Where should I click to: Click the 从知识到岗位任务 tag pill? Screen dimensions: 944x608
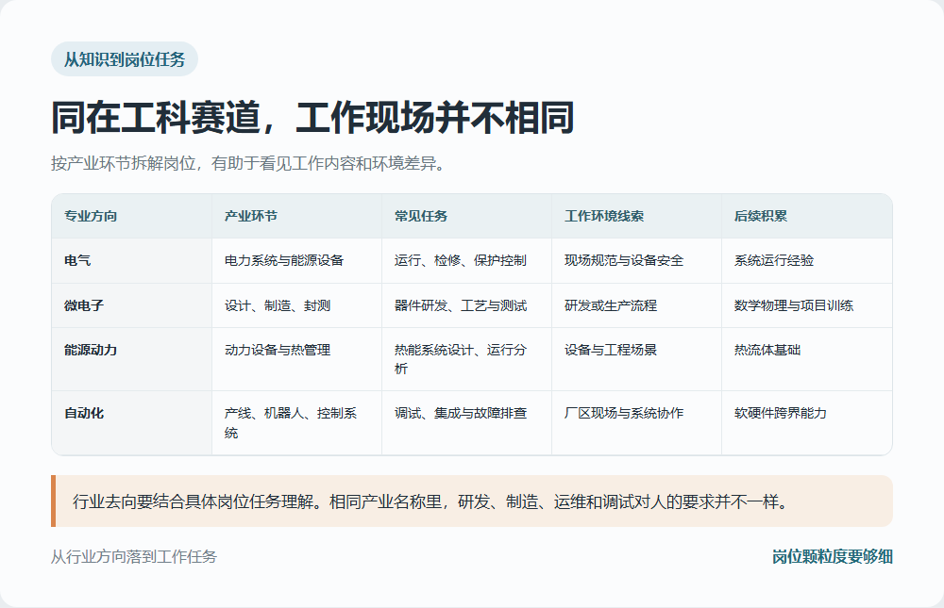tap(125, 59)
